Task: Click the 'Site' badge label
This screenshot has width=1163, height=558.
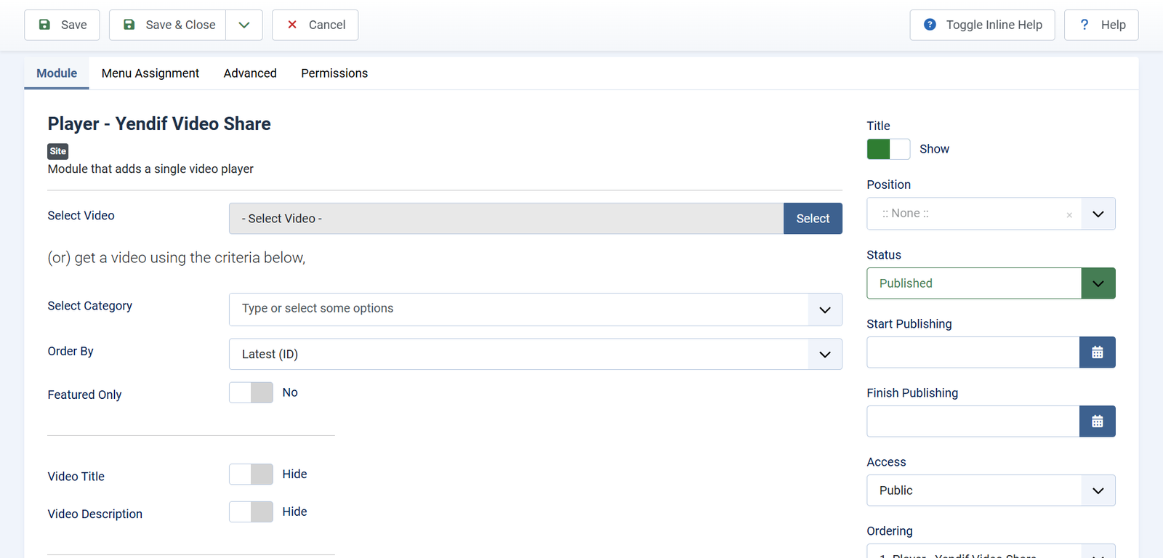Action: [x=58, y=151]
